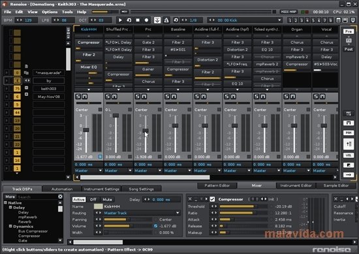Screen dimensions: 359x254
Task: Open the Help menu
Action: 82,12
